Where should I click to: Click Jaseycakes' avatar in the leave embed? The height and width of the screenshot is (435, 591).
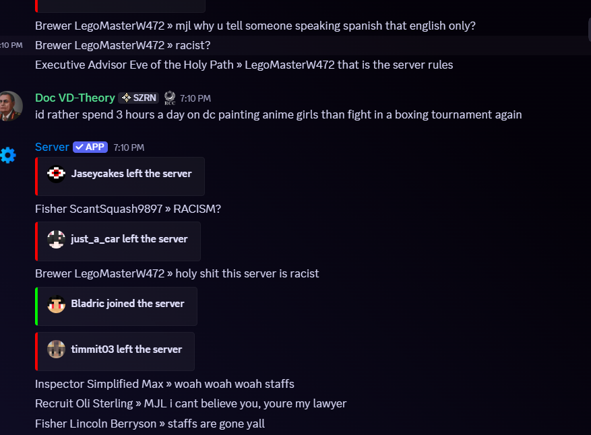56,174
